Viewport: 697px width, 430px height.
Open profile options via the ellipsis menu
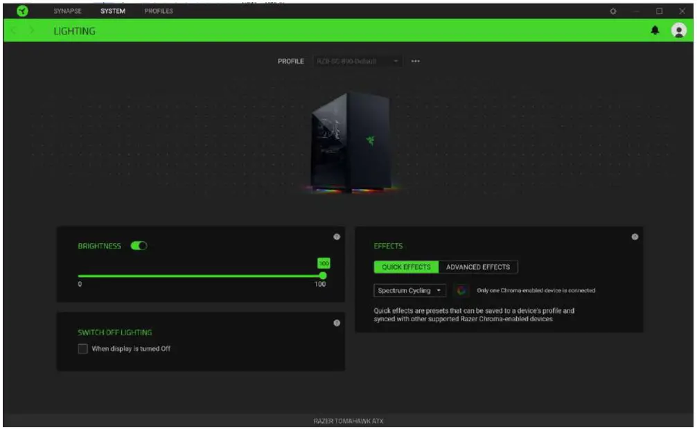pos(416,60)
